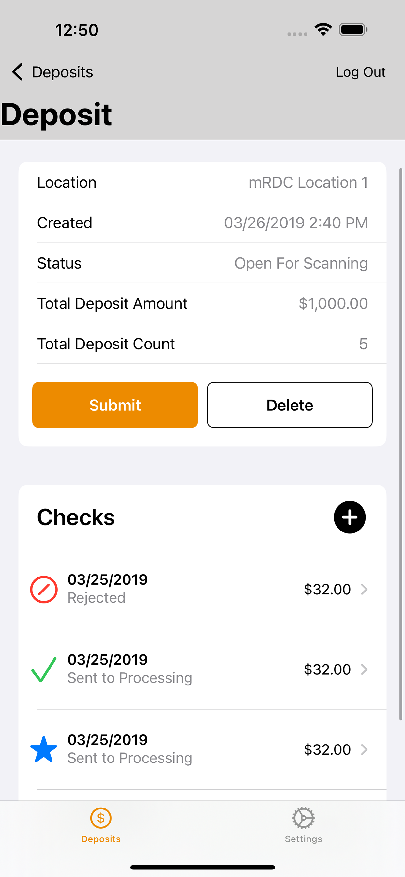This screenshot has width=405, height=877.
Task: Switch to the Deposits tab label
Action: tap(101, 839)
